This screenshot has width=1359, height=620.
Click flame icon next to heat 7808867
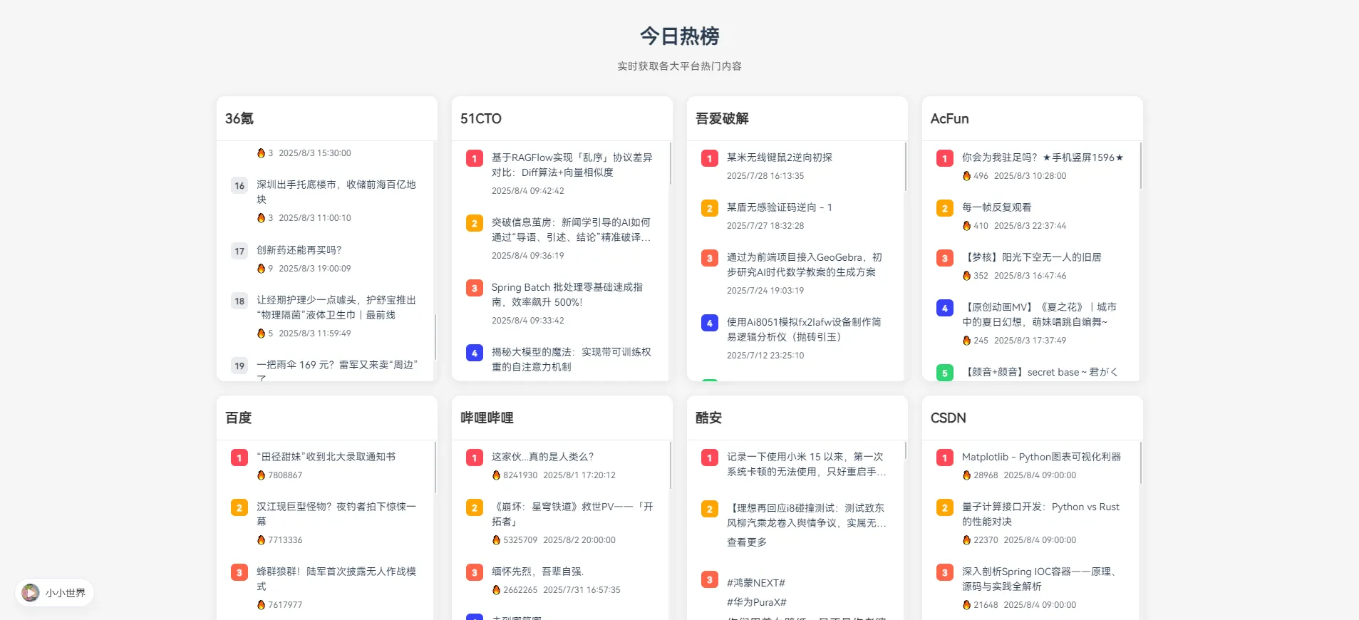[x=261, y=475]
